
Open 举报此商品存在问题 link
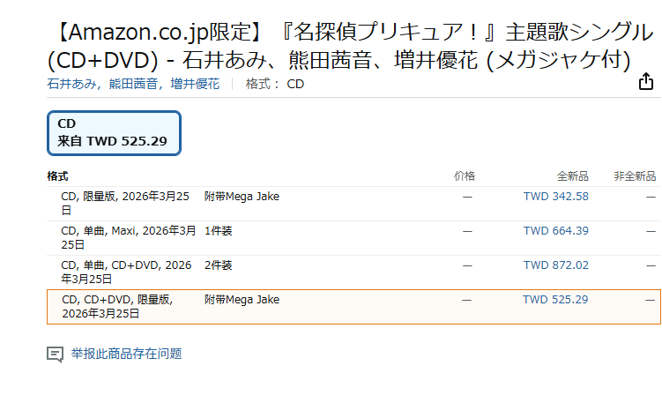(x=126, y=354)
